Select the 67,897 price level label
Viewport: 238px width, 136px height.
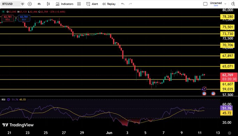[227, 56]
